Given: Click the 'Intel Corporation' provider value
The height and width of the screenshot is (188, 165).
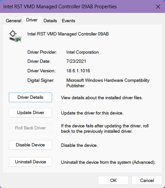Looking at the screenshot, I should pos(82,52).
